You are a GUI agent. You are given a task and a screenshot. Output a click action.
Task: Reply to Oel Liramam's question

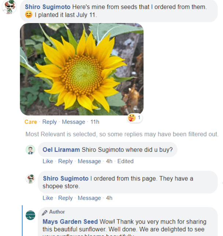click(65, 161)
